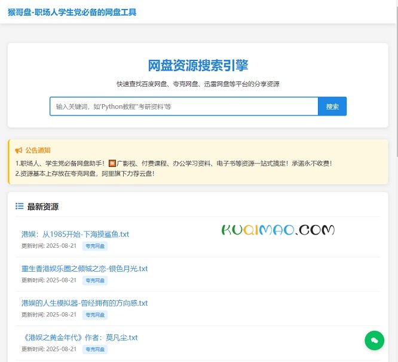Click the 最新资源 section title

tap(43, 206)
